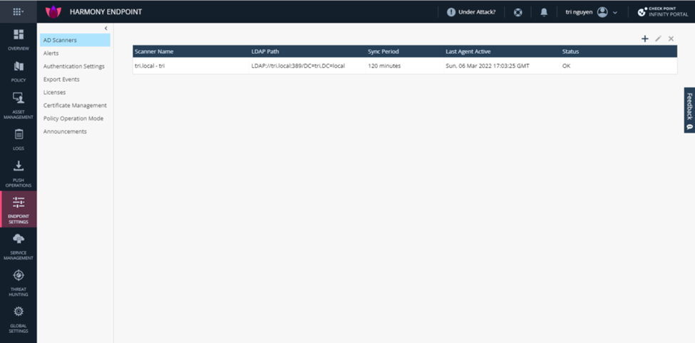This screenshot has width=695, height=343.
Task: Click the Harmony Endpoint lotus logo
Action: click(53, 12)
